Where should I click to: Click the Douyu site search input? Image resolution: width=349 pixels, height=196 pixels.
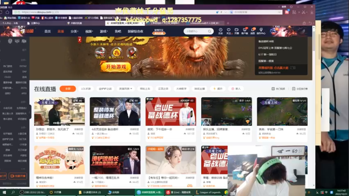click(195, 31)
